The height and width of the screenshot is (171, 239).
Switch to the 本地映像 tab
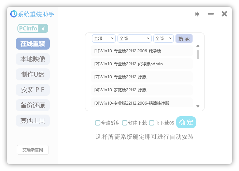pos(33,59)
